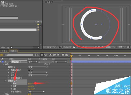Click the 偏移 offset angle value
The image size is (131, 95).
point(31,89)
